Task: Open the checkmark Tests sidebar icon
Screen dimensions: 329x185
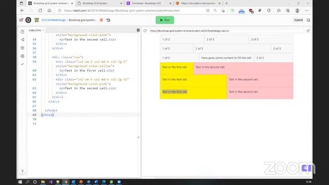Action: pos(23,64)
